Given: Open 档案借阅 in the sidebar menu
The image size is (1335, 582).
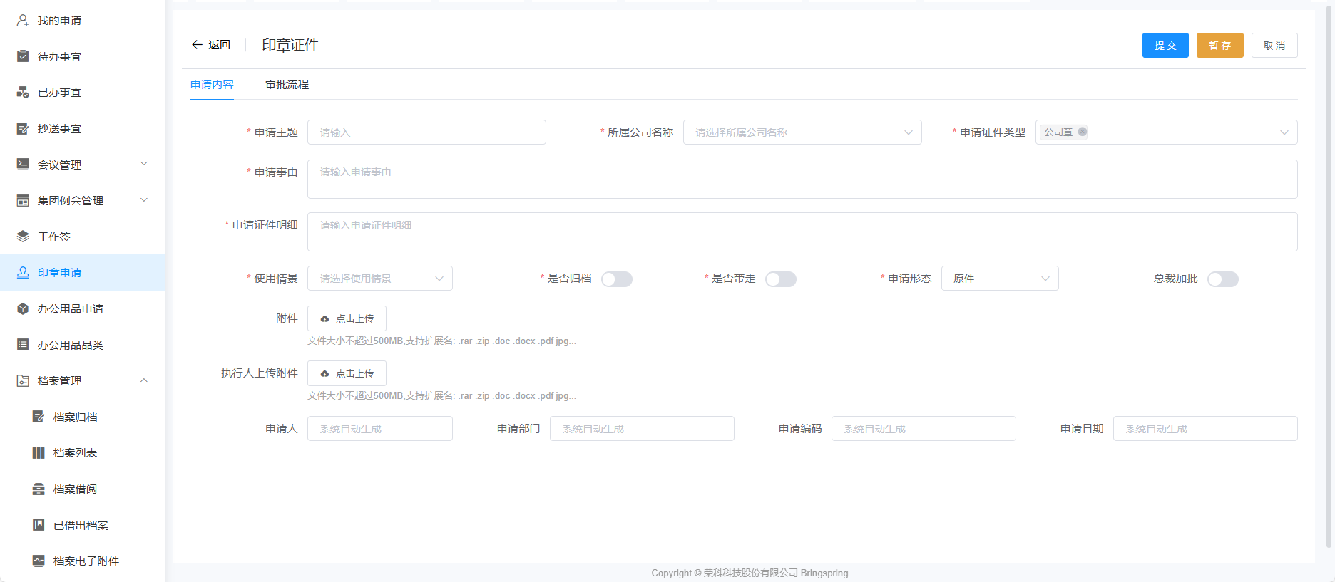Looking at the screenshot, I should click(x=75, y=489).
